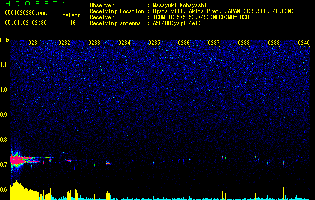The width and height of the screenshot is (315, 200).
Task: Click the A504HB(yagi 4el) antenna text
Action: [x=177, y=23]
